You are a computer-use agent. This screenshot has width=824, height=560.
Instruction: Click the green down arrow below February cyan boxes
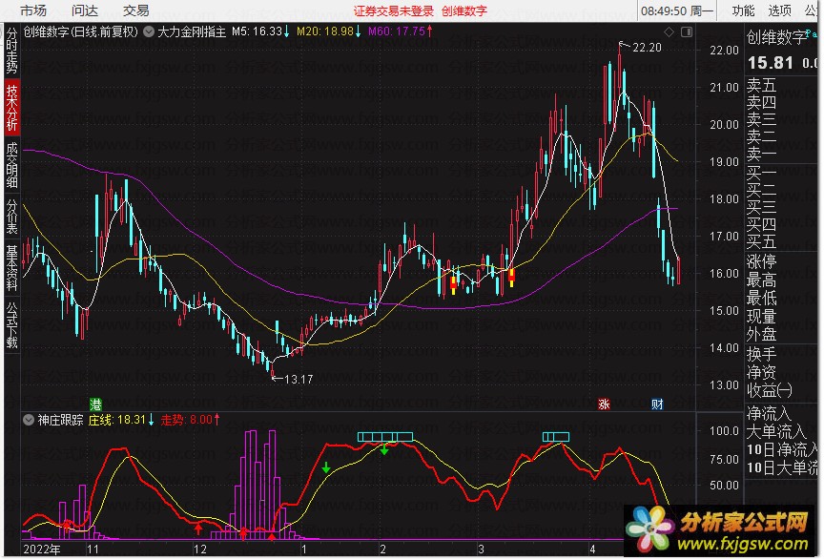384,449
